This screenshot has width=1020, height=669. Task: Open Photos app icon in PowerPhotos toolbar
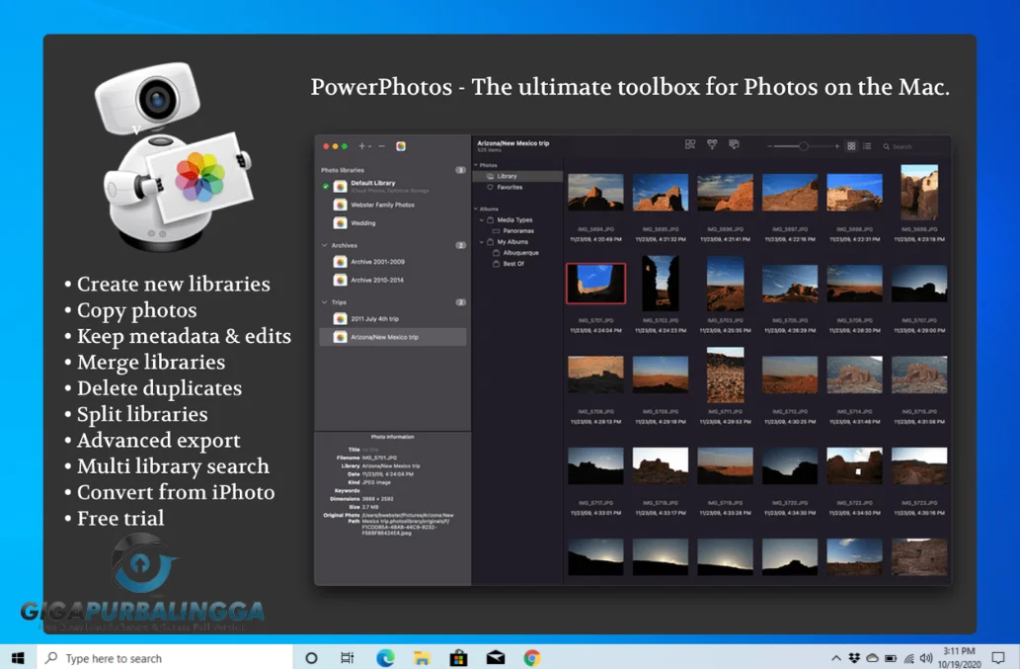(x=401, y=146)
